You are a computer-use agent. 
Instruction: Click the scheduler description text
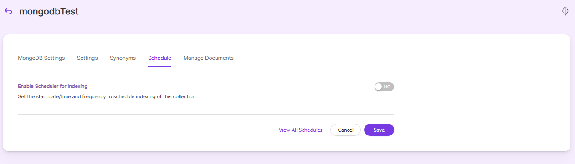click(107, 96)
